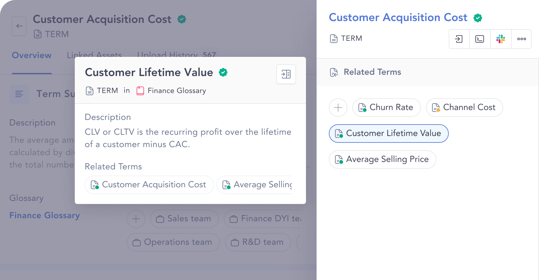
Task: Click the back arrow button
Action: point(19,26)
